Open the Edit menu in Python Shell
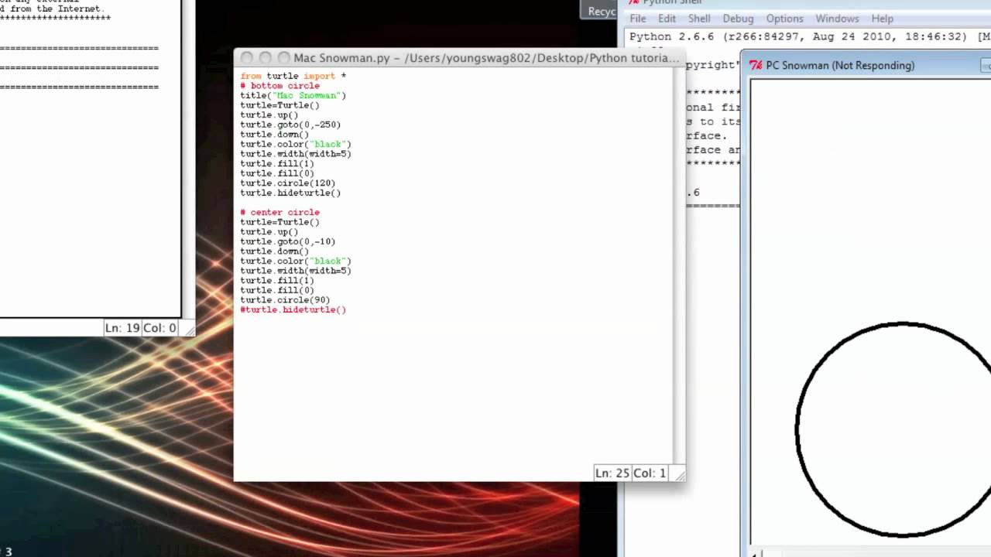991x557 pixels. tap(667, 19)
